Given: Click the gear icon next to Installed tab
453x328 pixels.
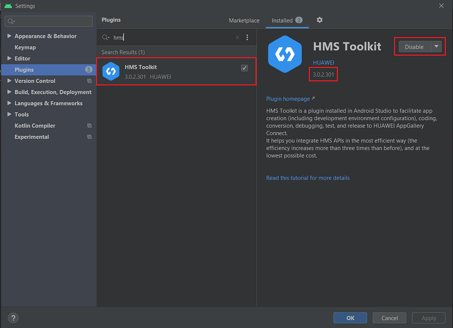Looking at the screenshot, I should [x=319, y=20].
